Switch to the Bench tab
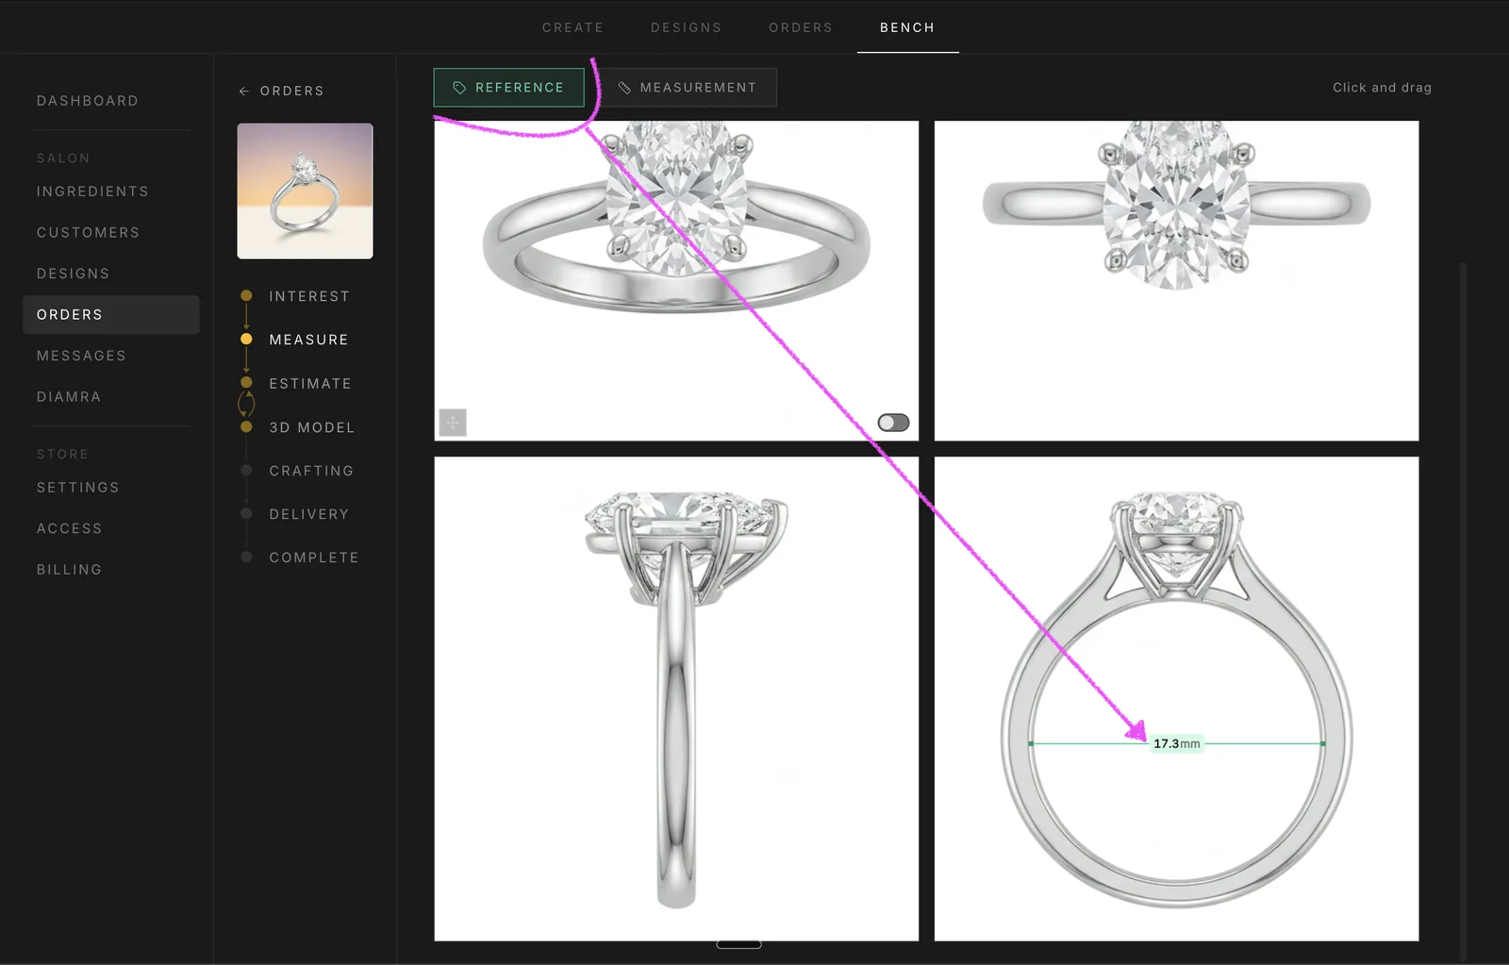The image size is (1509, 965). coord(907,27)
